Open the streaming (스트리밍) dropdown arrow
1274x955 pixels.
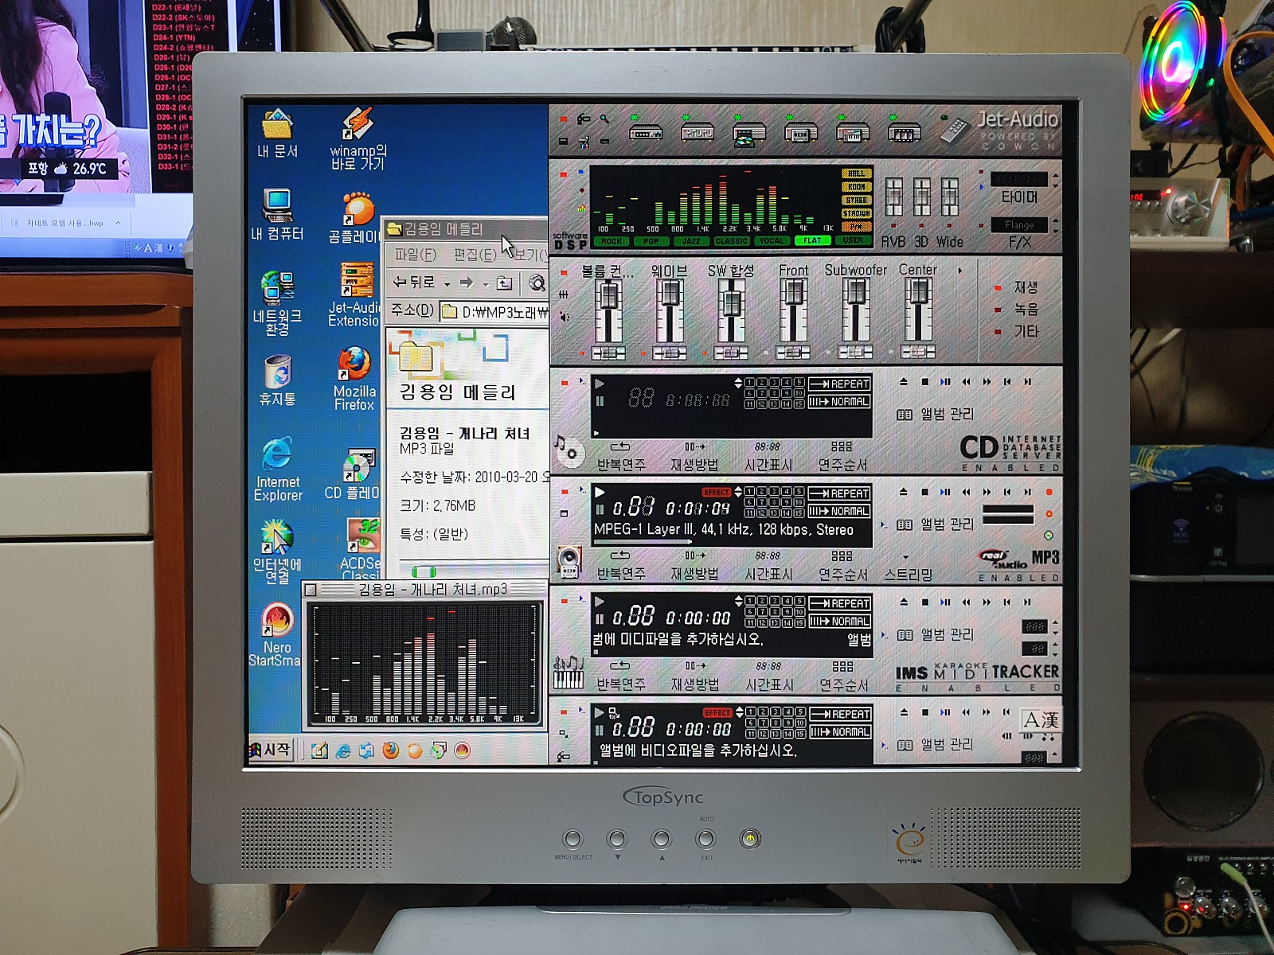905,557
